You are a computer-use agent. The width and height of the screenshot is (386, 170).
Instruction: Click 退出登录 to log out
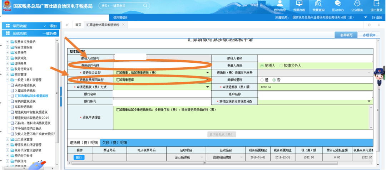[x=376, y=6]
